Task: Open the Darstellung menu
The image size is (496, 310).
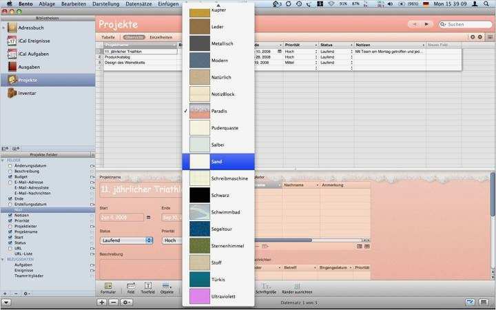Action: tap(105, 4)
